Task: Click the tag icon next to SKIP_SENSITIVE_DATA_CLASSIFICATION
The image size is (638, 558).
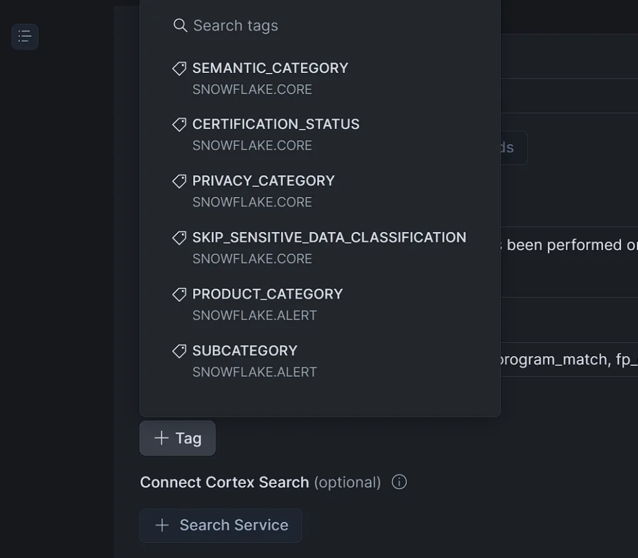Action: click(x=179, y=238)
